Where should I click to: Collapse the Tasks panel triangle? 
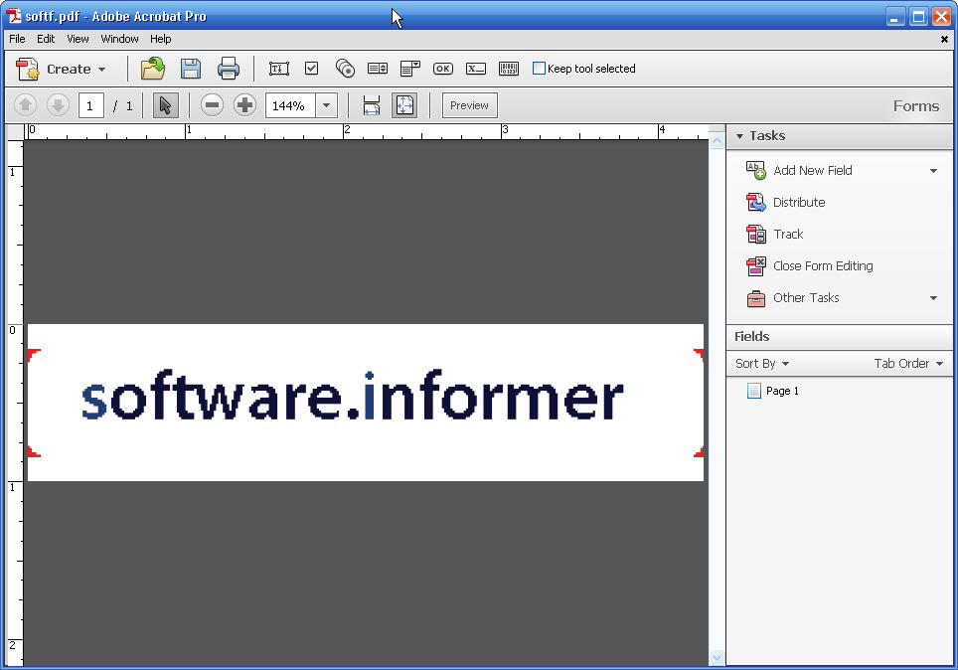pyautogui.click(x=739, y=136)
